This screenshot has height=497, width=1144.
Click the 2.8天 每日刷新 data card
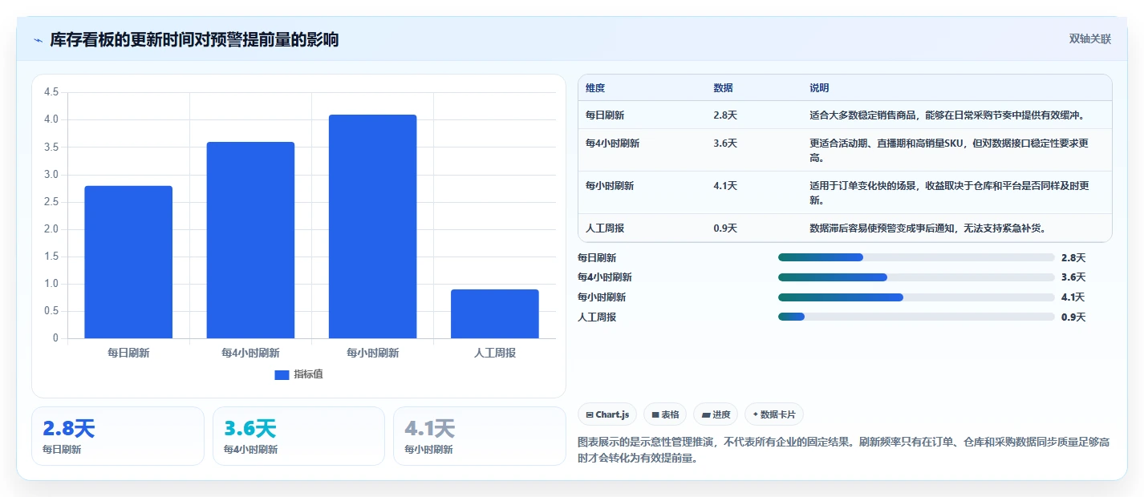(118, 436)
